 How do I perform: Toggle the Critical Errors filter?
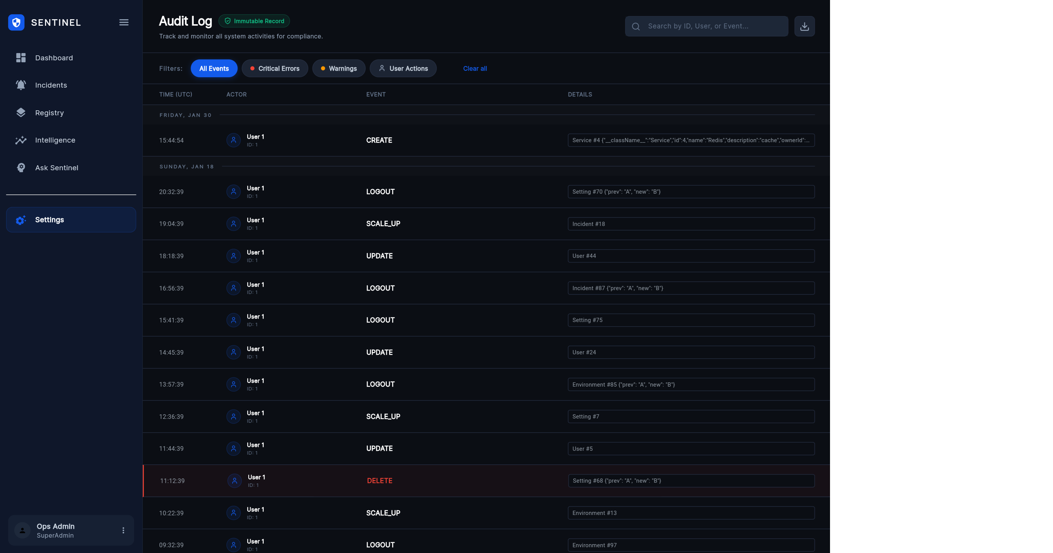(x=275, y=68)
